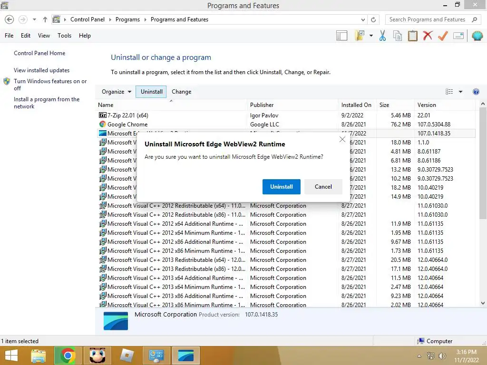The image size is (487, 365).
Task: Open the Tools menu
Action: point(64,35)
